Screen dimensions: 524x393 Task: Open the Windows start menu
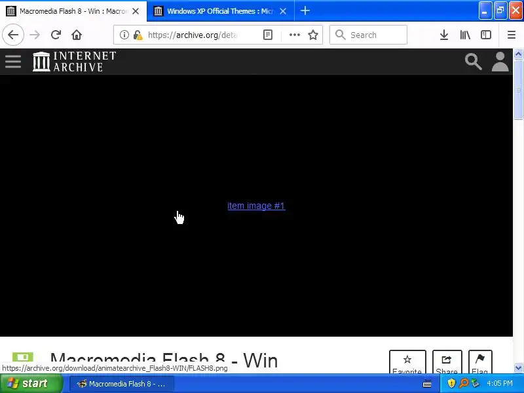click(31, 383)
